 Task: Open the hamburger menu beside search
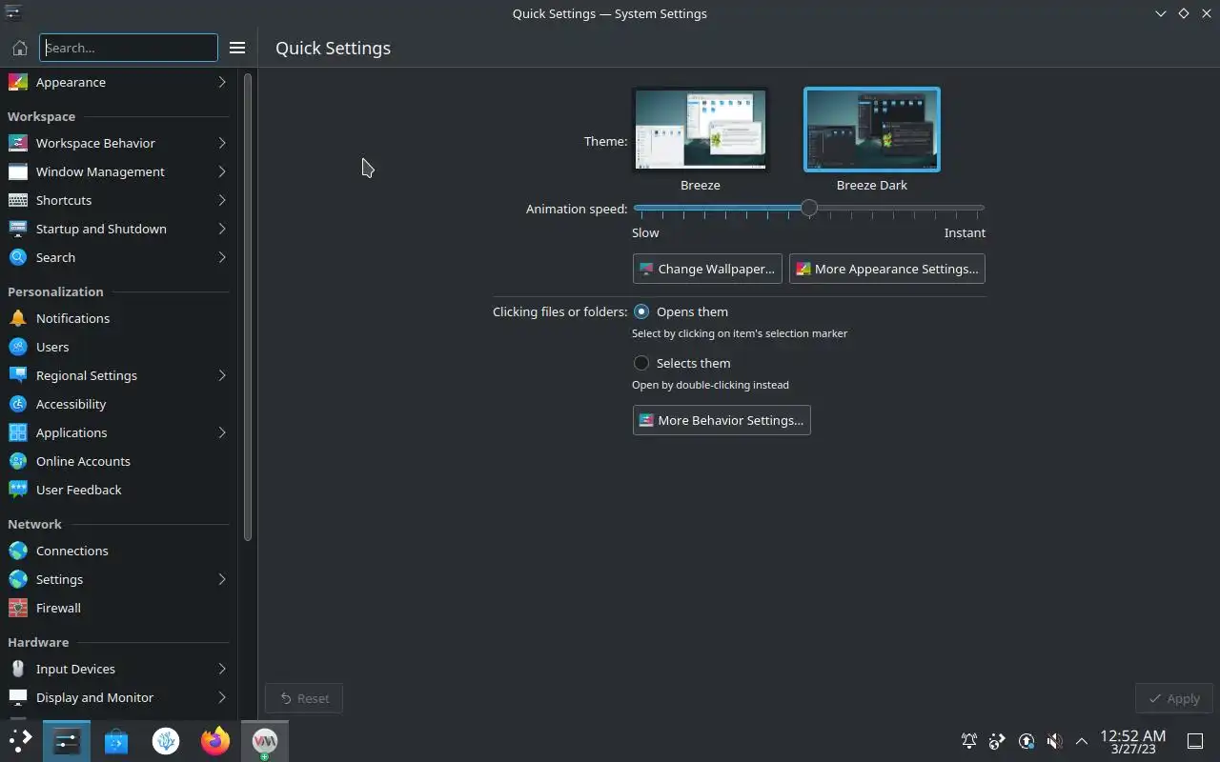point(237,48)
